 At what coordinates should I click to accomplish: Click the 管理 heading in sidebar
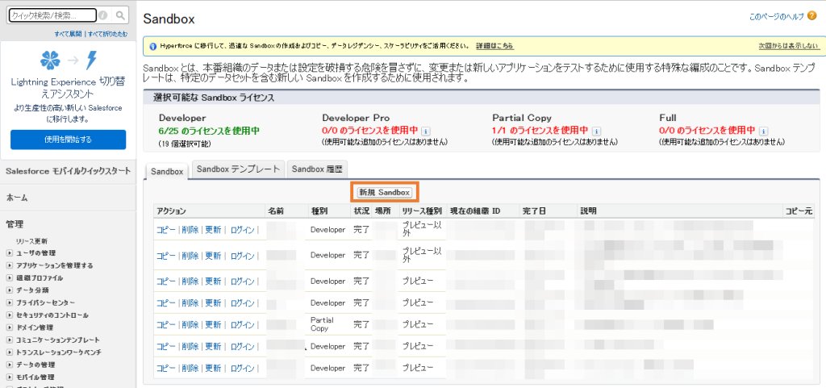[x=15, y=224]
